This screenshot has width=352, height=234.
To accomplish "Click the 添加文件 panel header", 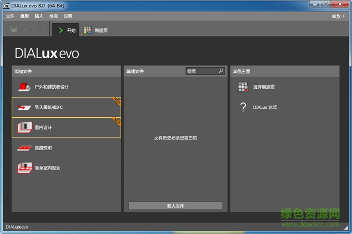I will tap(66, 71).
